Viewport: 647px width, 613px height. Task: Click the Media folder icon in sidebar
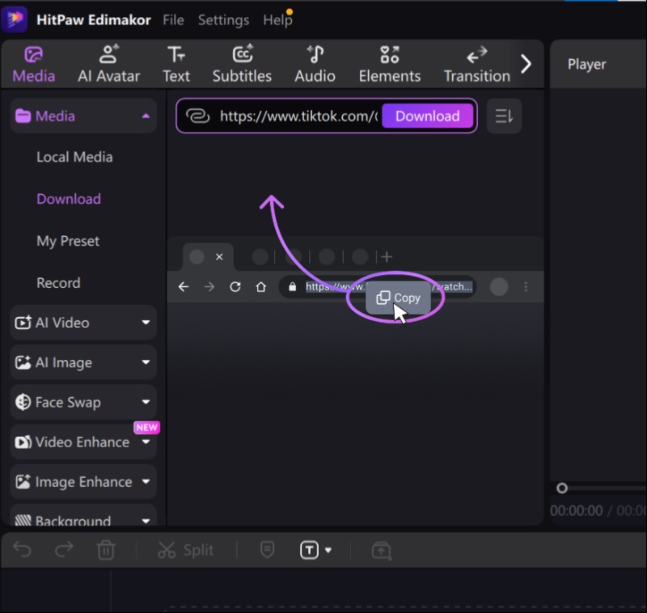point(23,116)
